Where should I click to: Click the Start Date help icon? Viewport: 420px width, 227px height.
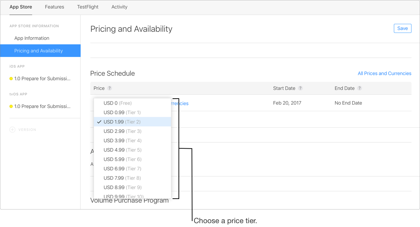pyautogui.click(x=300, y=88)
